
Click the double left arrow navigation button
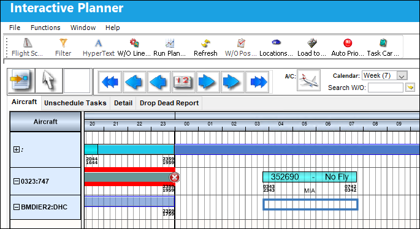[x=110, y=82]
